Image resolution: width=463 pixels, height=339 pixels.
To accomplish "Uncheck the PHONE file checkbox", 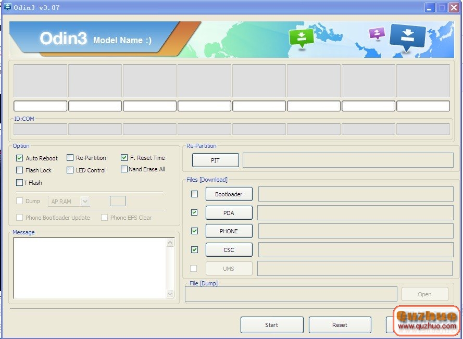I will [x=195, y=231].
